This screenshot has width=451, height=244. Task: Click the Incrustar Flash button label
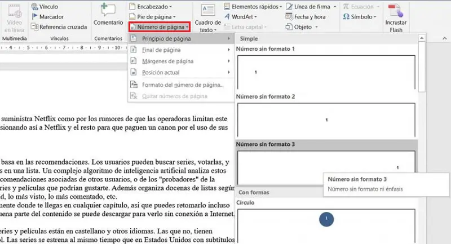click(396, 26)
